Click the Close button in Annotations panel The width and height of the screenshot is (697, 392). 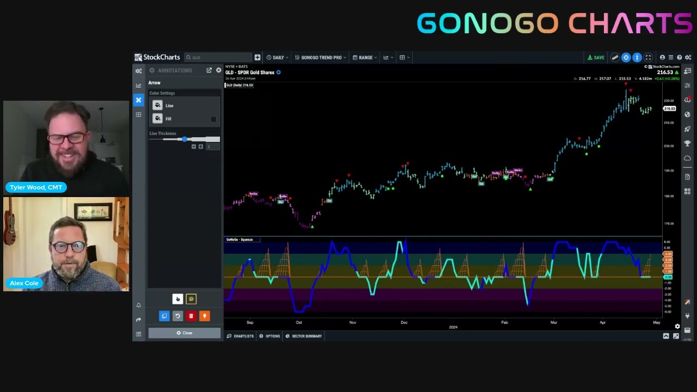(x=185, y=333)
